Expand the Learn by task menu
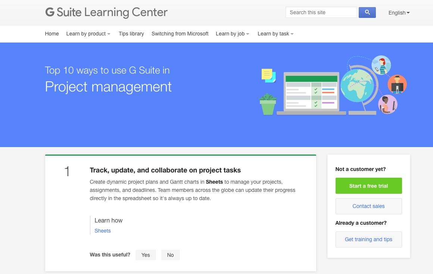The height and width of the screenshot is (274, 433). pyautogui.click(x=275, y=34)
